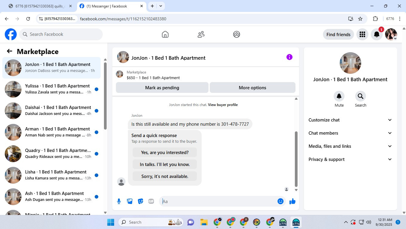Send a thumbs-up like
Screen dimensions: 406x229
292,201
